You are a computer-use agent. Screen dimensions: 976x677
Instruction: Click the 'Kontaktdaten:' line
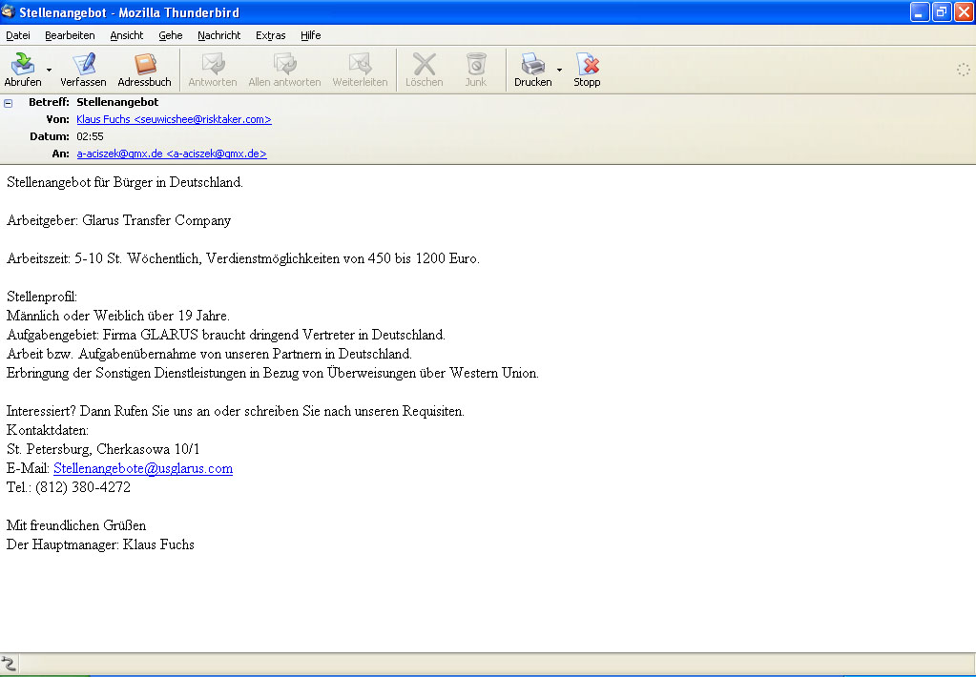click(48, 431)
